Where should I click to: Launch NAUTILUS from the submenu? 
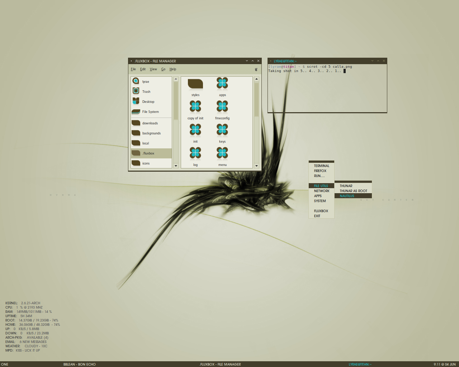353,196
